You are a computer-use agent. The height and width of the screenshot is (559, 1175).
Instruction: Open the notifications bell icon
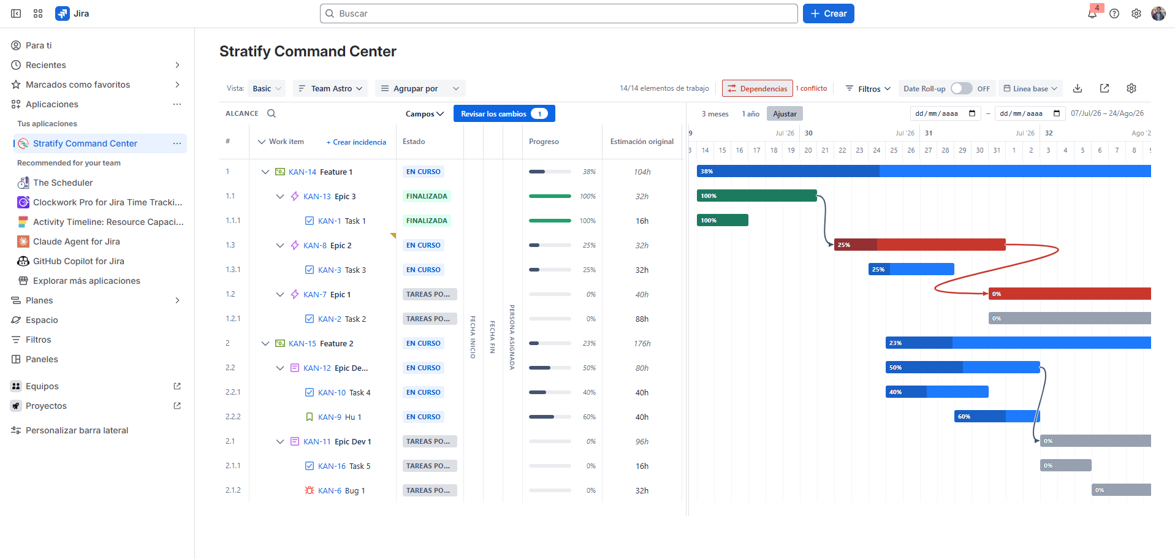pos(1092,13)
